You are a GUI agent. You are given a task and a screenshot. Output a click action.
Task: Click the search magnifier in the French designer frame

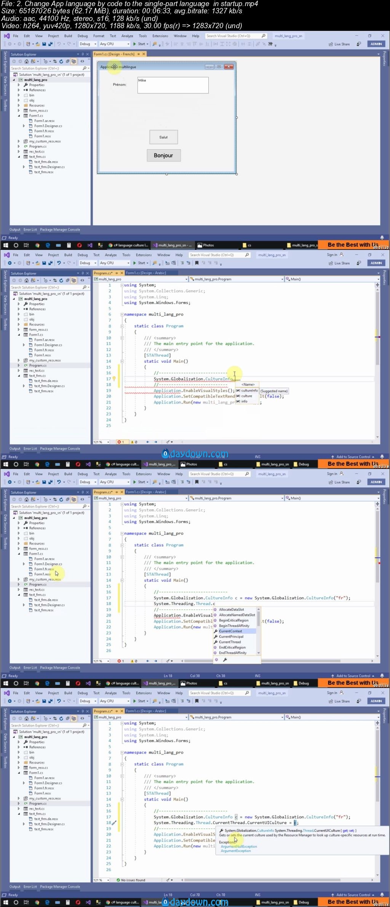coord(263,36)
